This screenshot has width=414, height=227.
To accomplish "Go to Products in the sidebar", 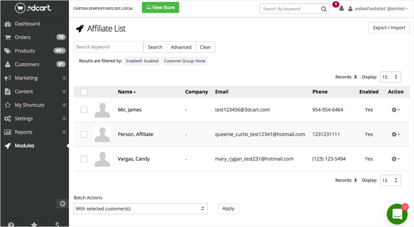I will (25, 51).
